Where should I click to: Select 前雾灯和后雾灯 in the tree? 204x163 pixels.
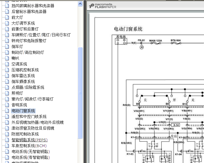coord(25,29)
